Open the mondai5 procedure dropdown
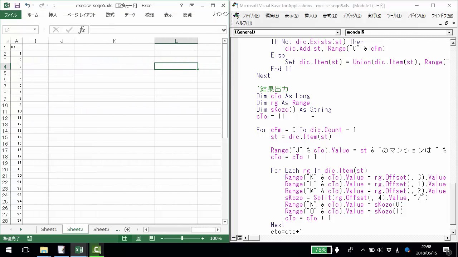This screenshot has width=458, height=257. (449, 32)
